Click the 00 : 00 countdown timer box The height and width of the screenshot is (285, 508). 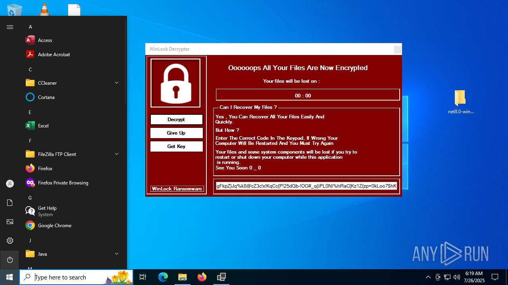click(x=308, y=95)
